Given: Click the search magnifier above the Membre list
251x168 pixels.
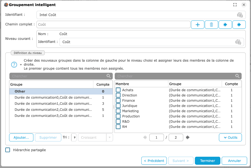Looking at the screenshot, I should pos(237,76).
